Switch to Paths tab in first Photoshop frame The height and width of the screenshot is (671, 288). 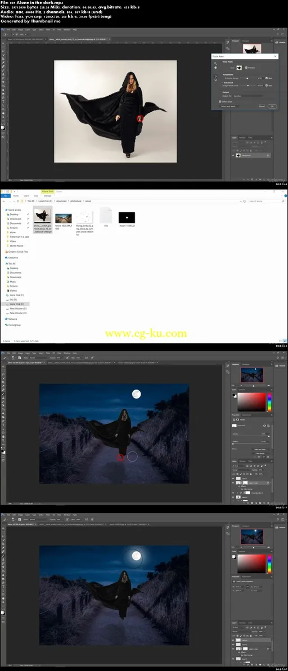point(250,138)
